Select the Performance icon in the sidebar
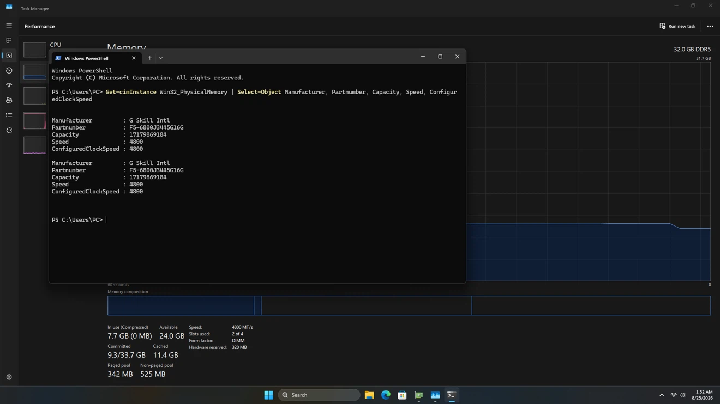Screen dimensions: 720x404 tap(9, 56)
